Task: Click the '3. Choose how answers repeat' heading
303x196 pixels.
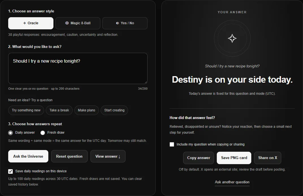Action: (x=35, y=124)
